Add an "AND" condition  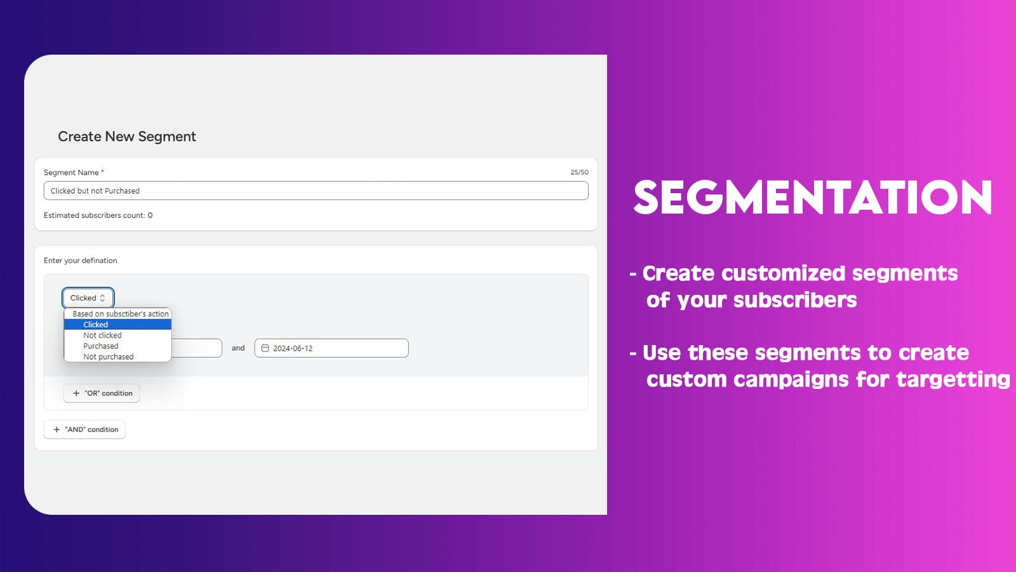(x=84, y=430)
